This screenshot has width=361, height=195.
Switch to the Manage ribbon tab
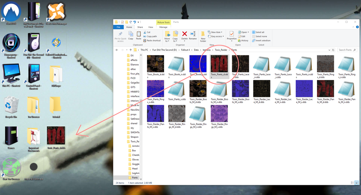[163, 27]
